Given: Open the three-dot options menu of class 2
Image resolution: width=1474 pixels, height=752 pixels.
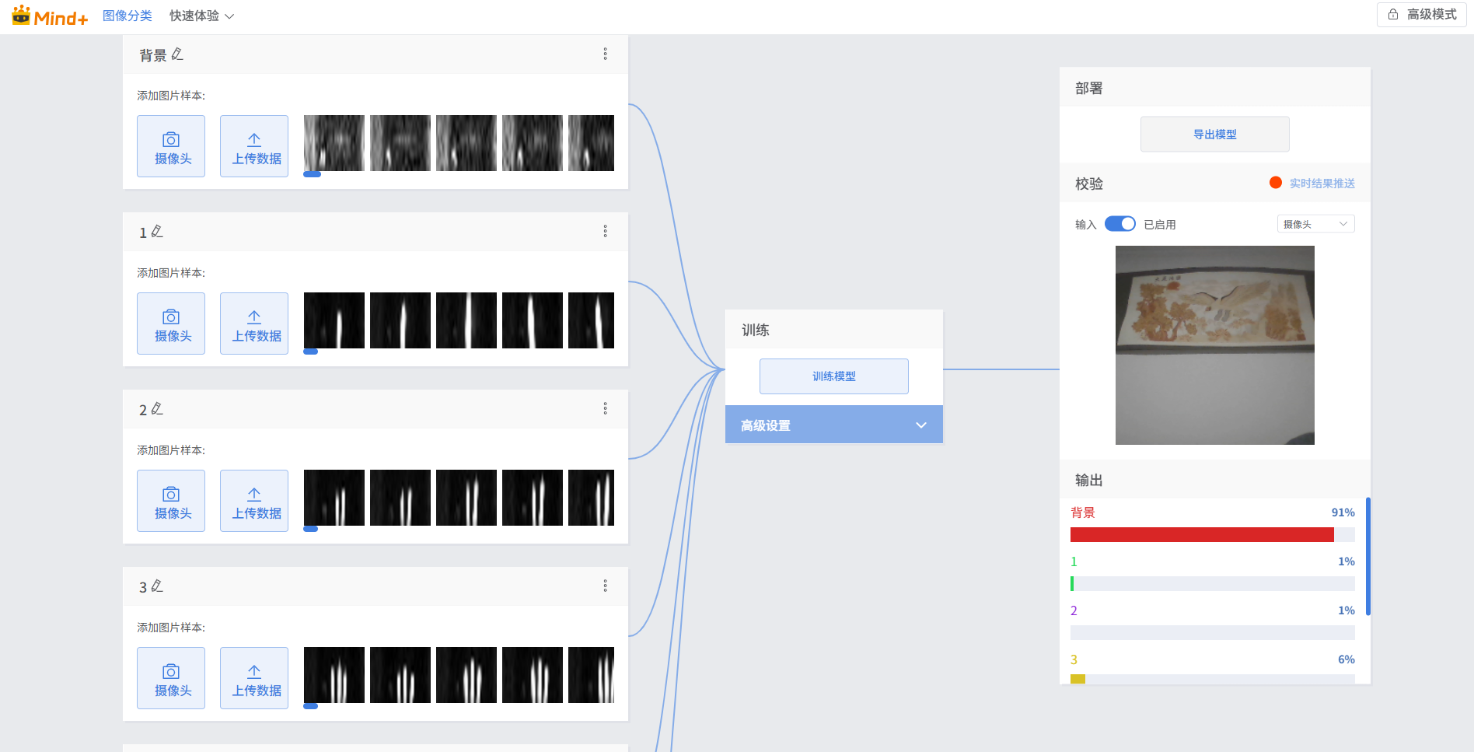Looking at the screenshot, I should point(605,409).
